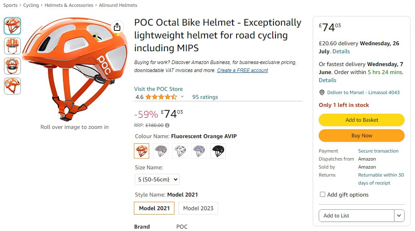Expand the Add to List arrow
The width and height of the screenshot is (415, 231).
399,215
